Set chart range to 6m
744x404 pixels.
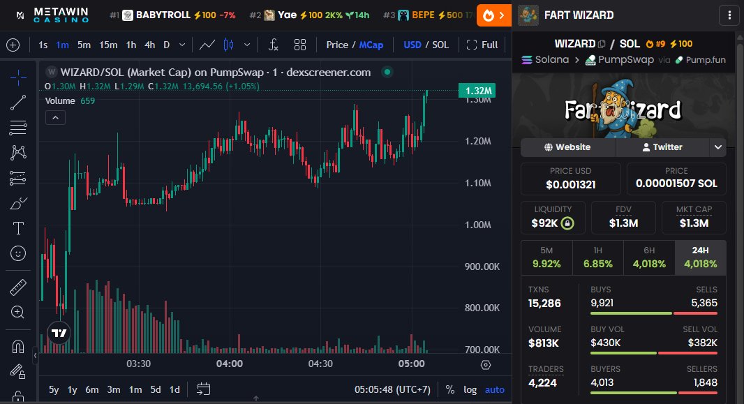(x=92, y=390)
